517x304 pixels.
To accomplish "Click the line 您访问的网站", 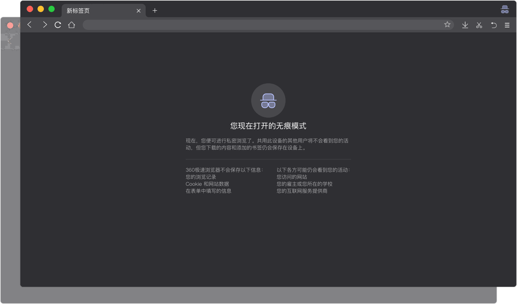I will [x=292, y=177].
